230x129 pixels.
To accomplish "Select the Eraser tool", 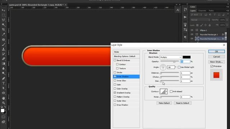I will (4, 59).
